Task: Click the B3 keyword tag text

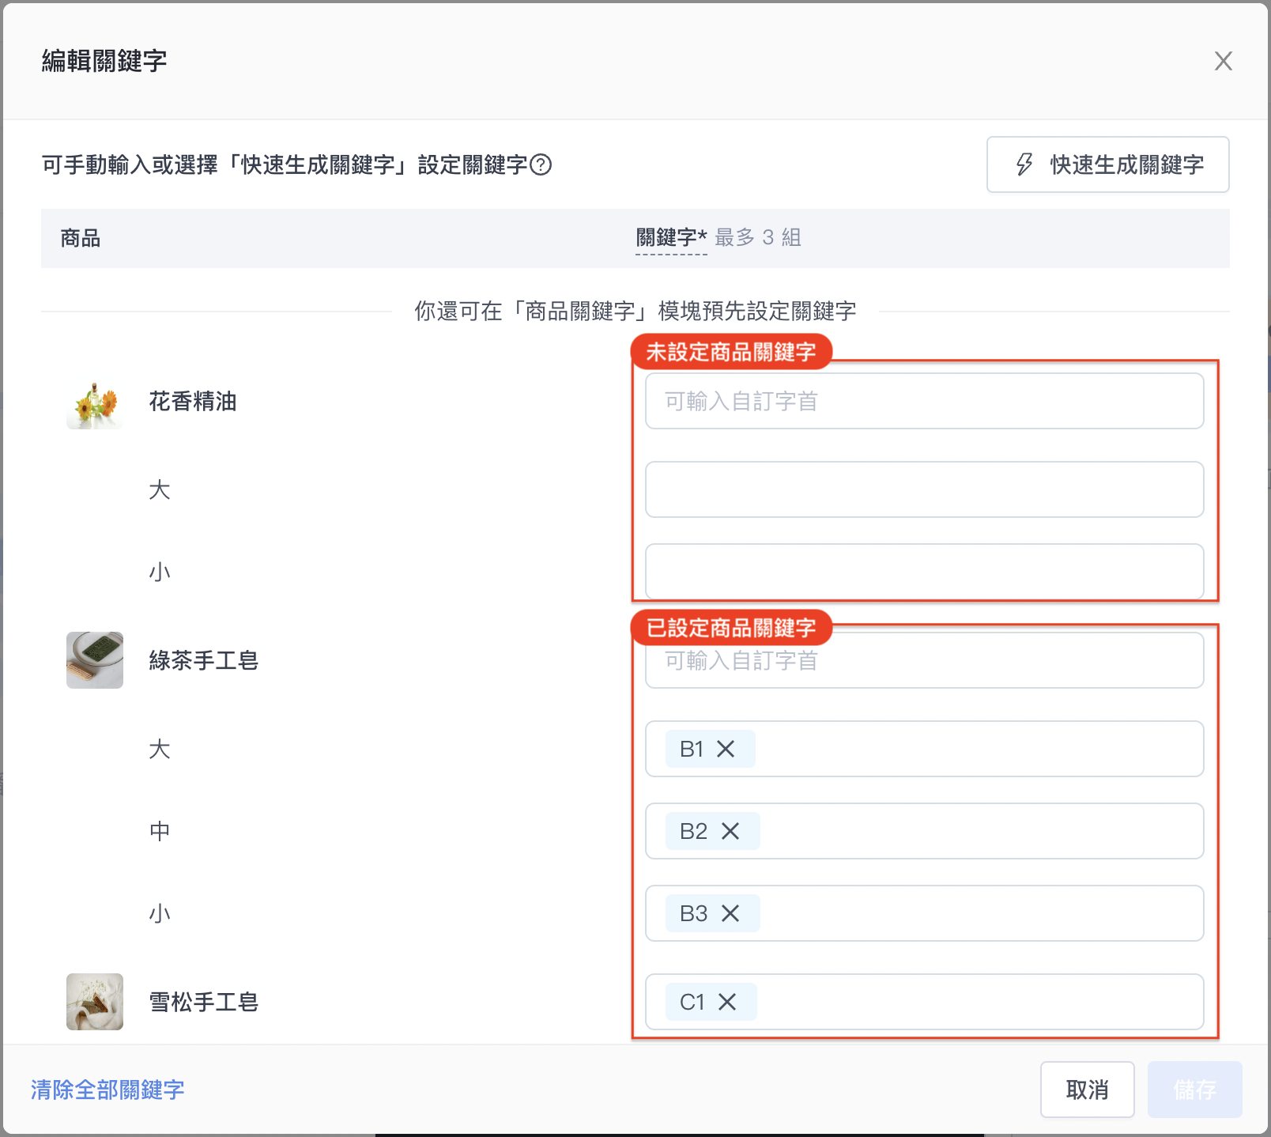Action: tap(693, 913)
